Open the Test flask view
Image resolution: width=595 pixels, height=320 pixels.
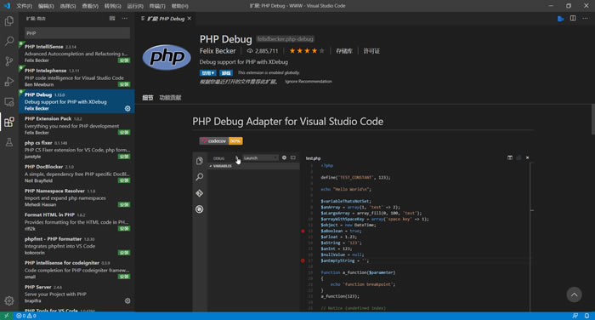tap(9, 142)
